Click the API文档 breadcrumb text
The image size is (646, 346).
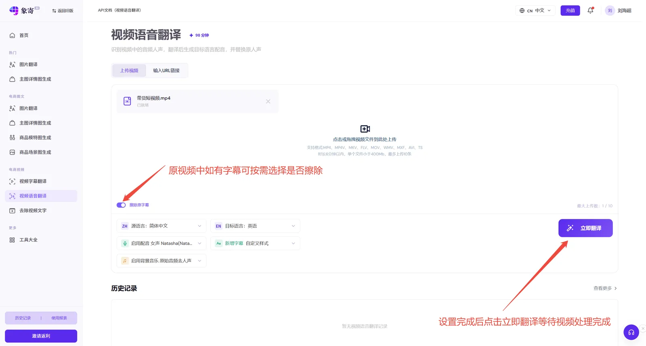[120, 10]
